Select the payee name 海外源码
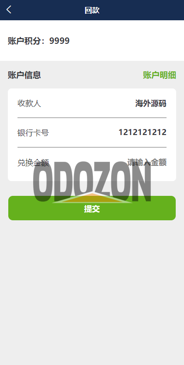 (x=151, y=103)
